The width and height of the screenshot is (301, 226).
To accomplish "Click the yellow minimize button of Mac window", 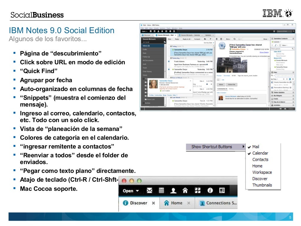I will [x=132, y=181].
